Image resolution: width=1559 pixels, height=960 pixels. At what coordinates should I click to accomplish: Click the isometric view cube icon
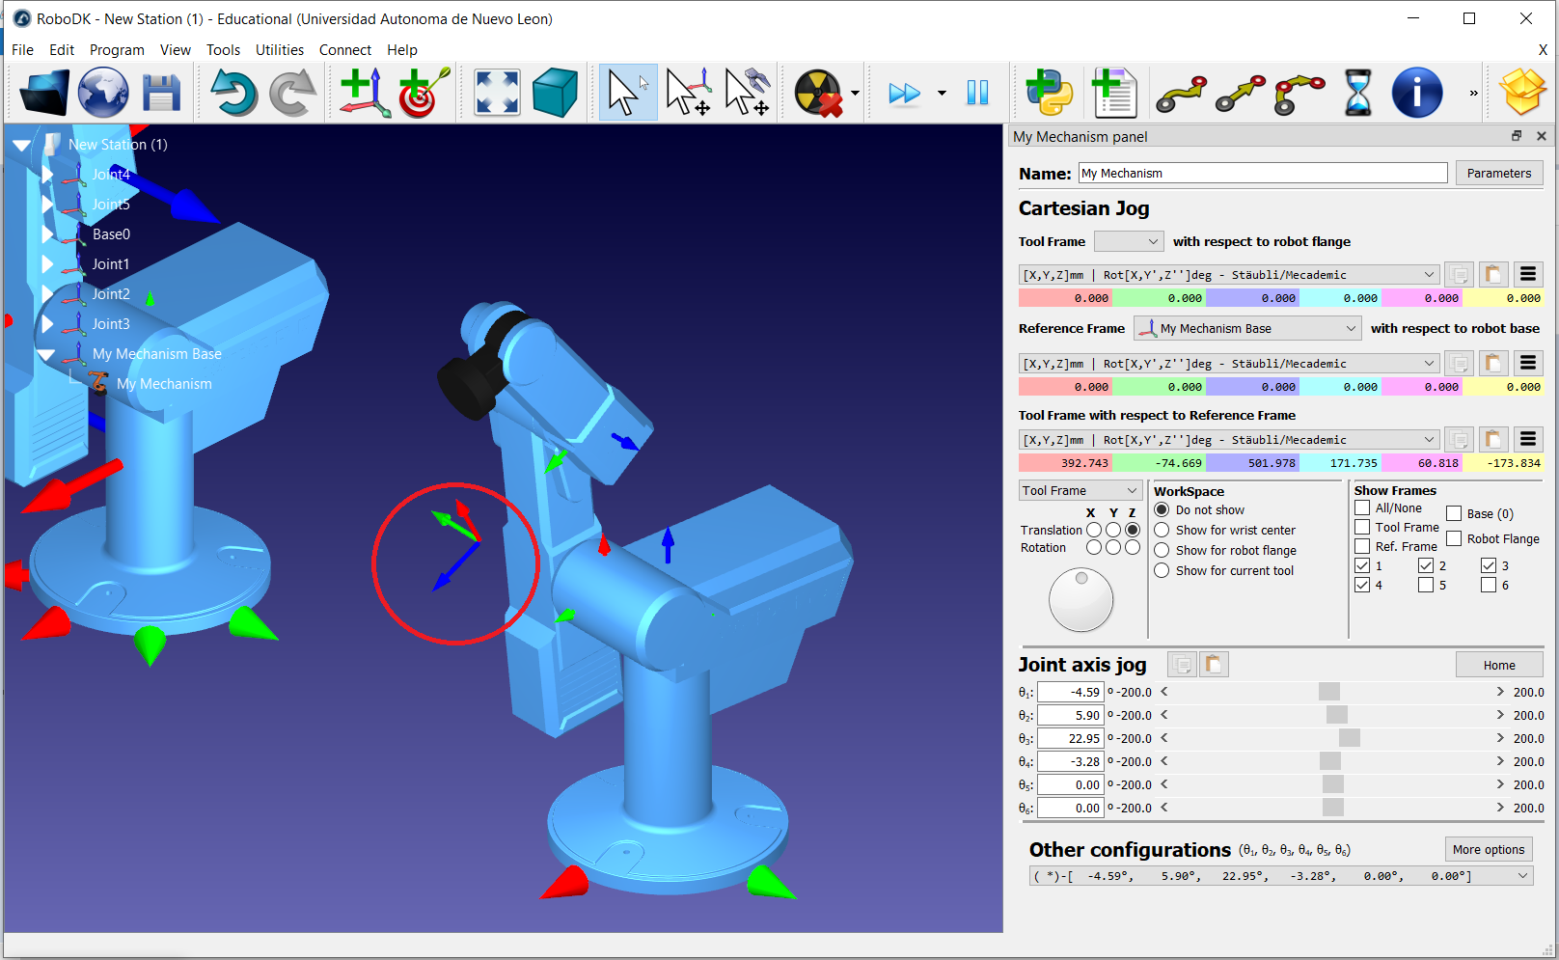pos(555,94)
